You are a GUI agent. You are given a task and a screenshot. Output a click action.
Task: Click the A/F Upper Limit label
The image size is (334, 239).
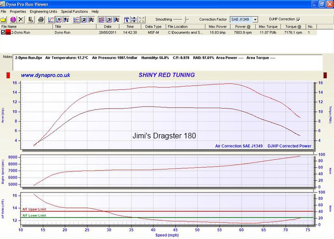click(34, 209)
